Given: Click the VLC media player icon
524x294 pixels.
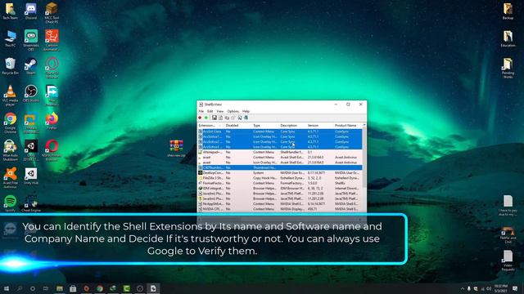Looking at the screenshot, I should [11, 95].
